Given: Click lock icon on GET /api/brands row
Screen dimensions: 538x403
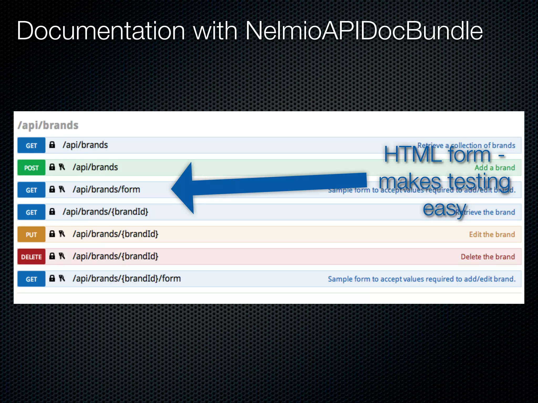Looking at the screenshot, I should pos(52,145).
